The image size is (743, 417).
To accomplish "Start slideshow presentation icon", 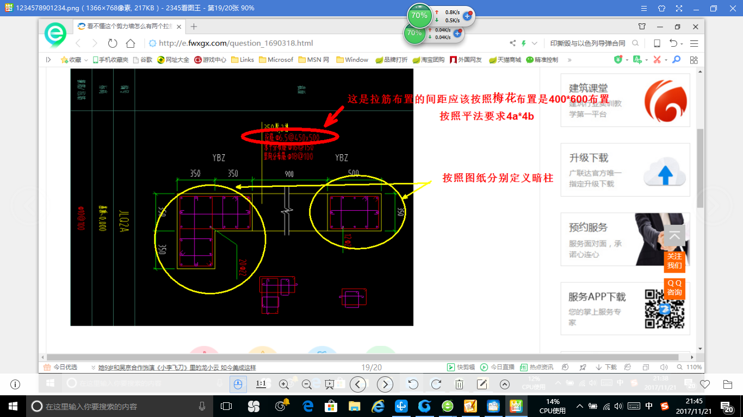I will coord(329,384).
